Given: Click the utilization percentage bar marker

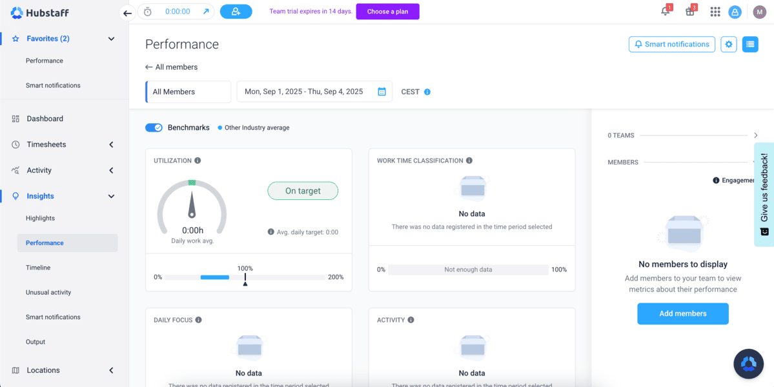Looking at the screenshot, I should tap(245, 279).
